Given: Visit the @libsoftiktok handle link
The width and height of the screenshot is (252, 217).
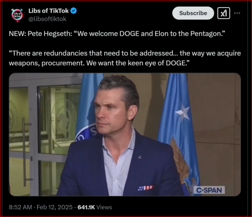Looking at the screenshot, I should click(x=47, y=19).
